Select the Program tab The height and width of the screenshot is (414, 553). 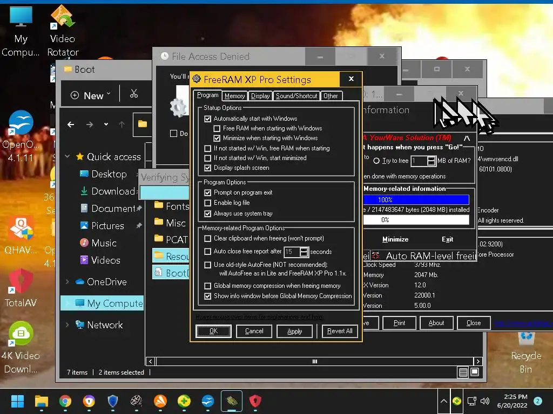pyautogui.click(x=208, y=95)
